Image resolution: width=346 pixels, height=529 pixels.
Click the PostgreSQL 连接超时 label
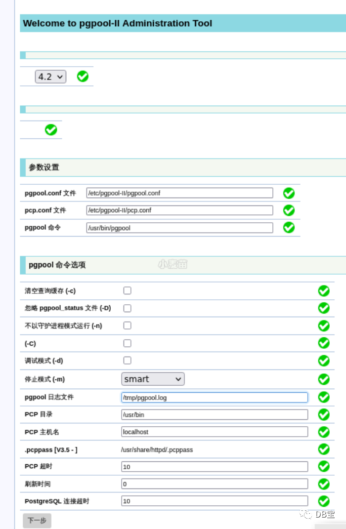57,501
